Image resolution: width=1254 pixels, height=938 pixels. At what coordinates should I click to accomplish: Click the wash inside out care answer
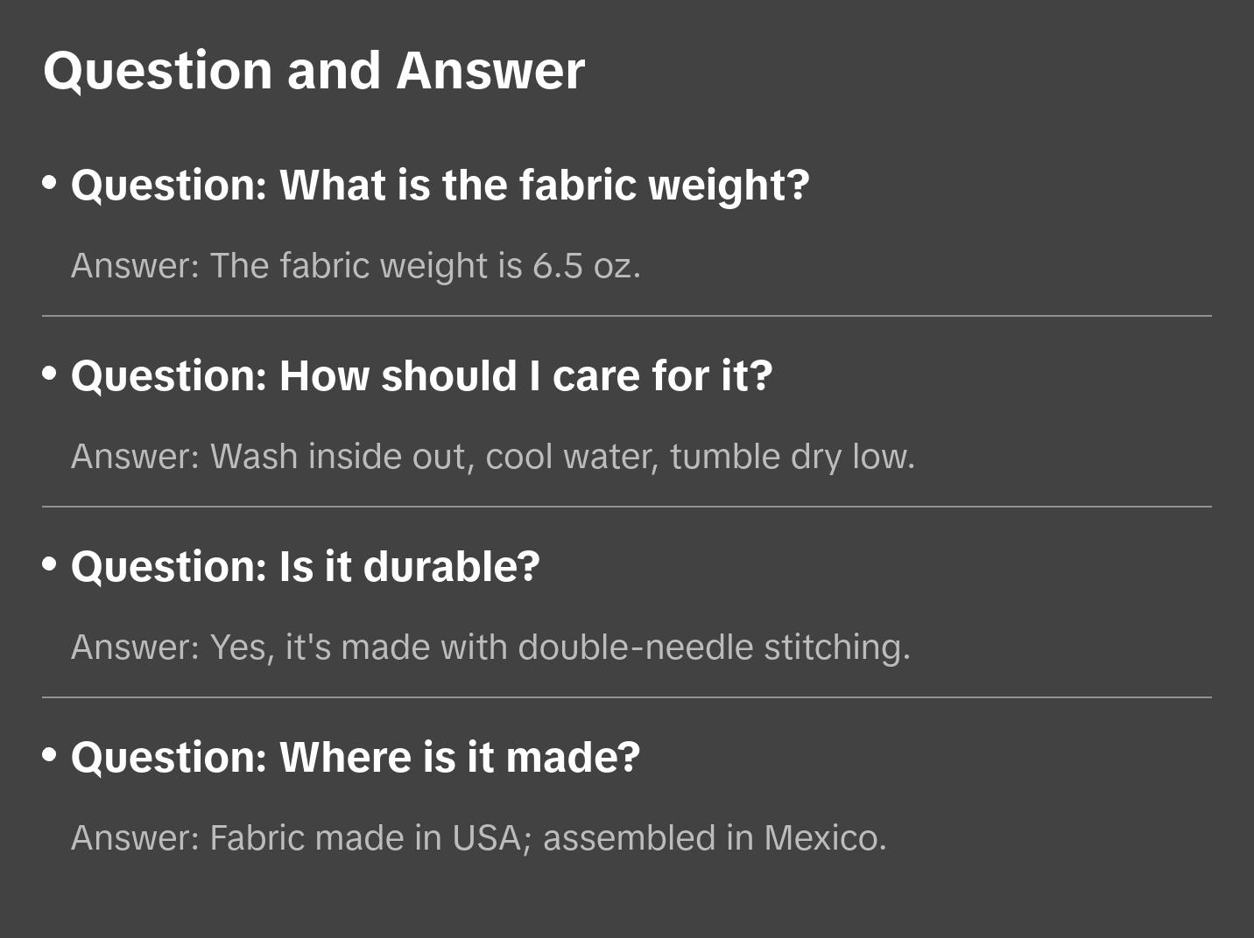click(x=492, y=457)
